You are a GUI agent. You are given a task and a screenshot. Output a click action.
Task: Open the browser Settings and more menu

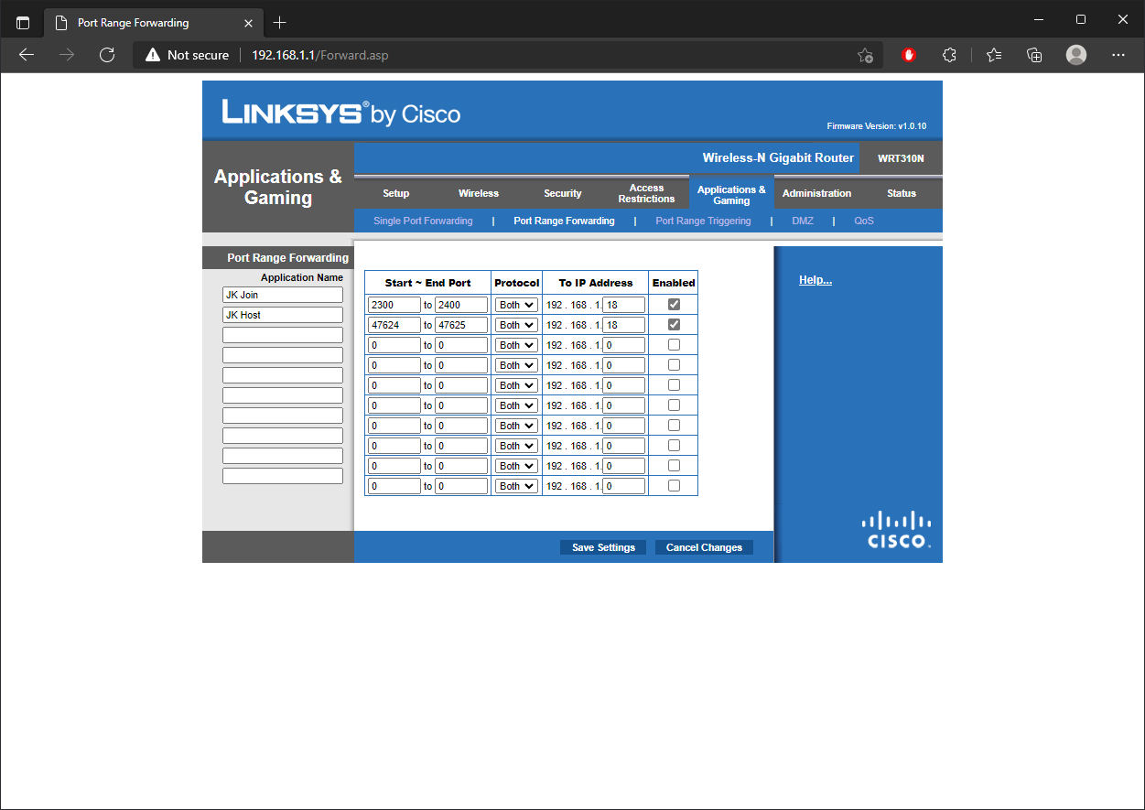coord(1118,55)
